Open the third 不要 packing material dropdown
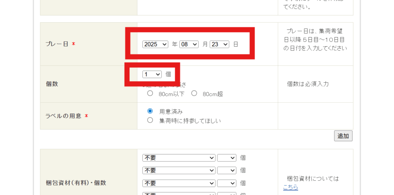This screenshot has height=195, width=394. [179, 183]
